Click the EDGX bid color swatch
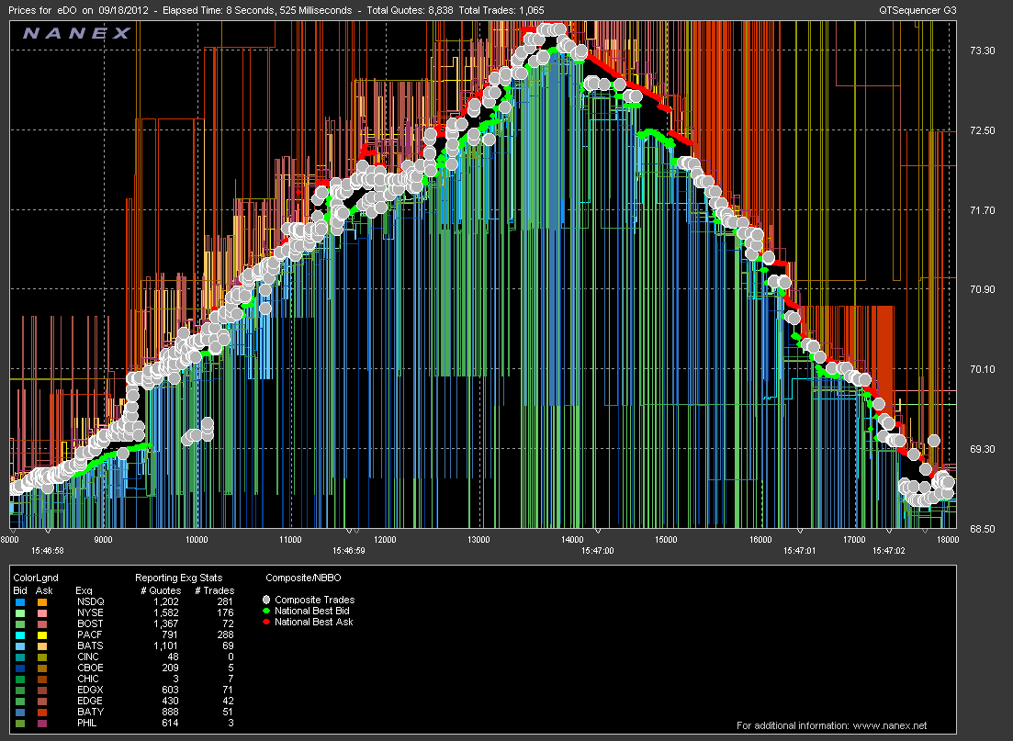1013x741 pixels. click(x=20, y=690)
